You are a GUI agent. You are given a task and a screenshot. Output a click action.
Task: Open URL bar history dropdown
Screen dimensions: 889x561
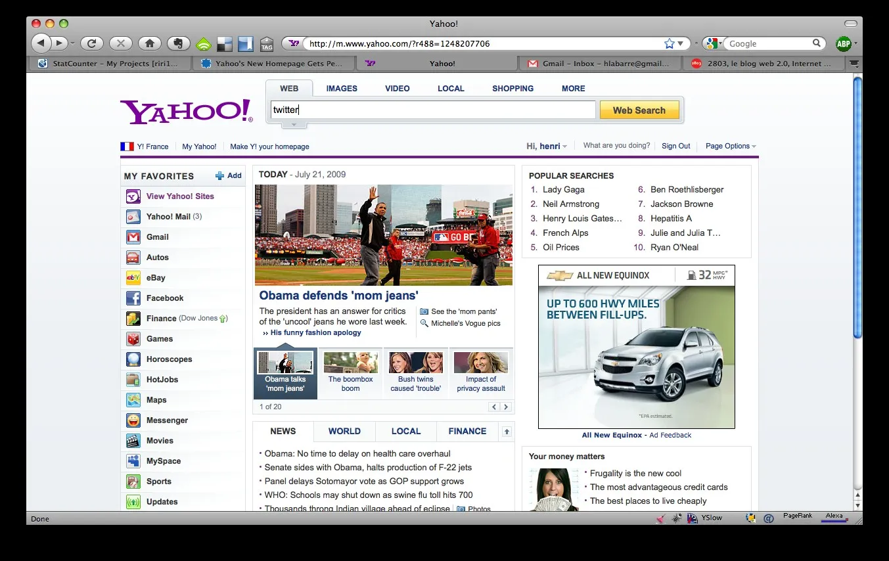tap(681, 44)
